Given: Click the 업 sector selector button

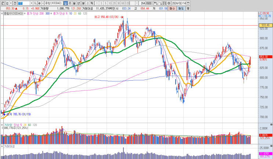Looking at the screenshot, I should 7,3.
